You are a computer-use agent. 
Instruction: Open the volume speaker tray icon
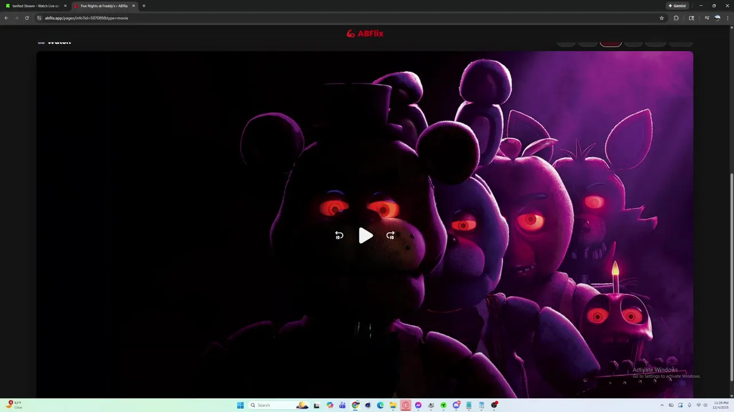(705, 405)
